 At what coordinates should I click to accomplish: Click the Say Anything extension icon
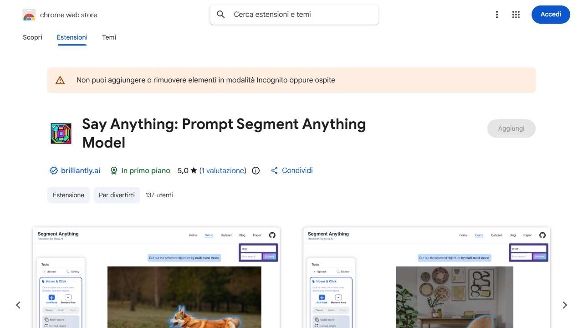[61, 133]
